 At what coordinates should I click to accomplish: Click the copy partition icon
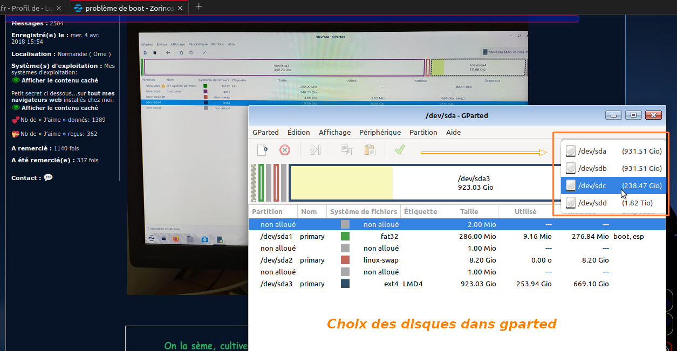[x=346, y=150]
